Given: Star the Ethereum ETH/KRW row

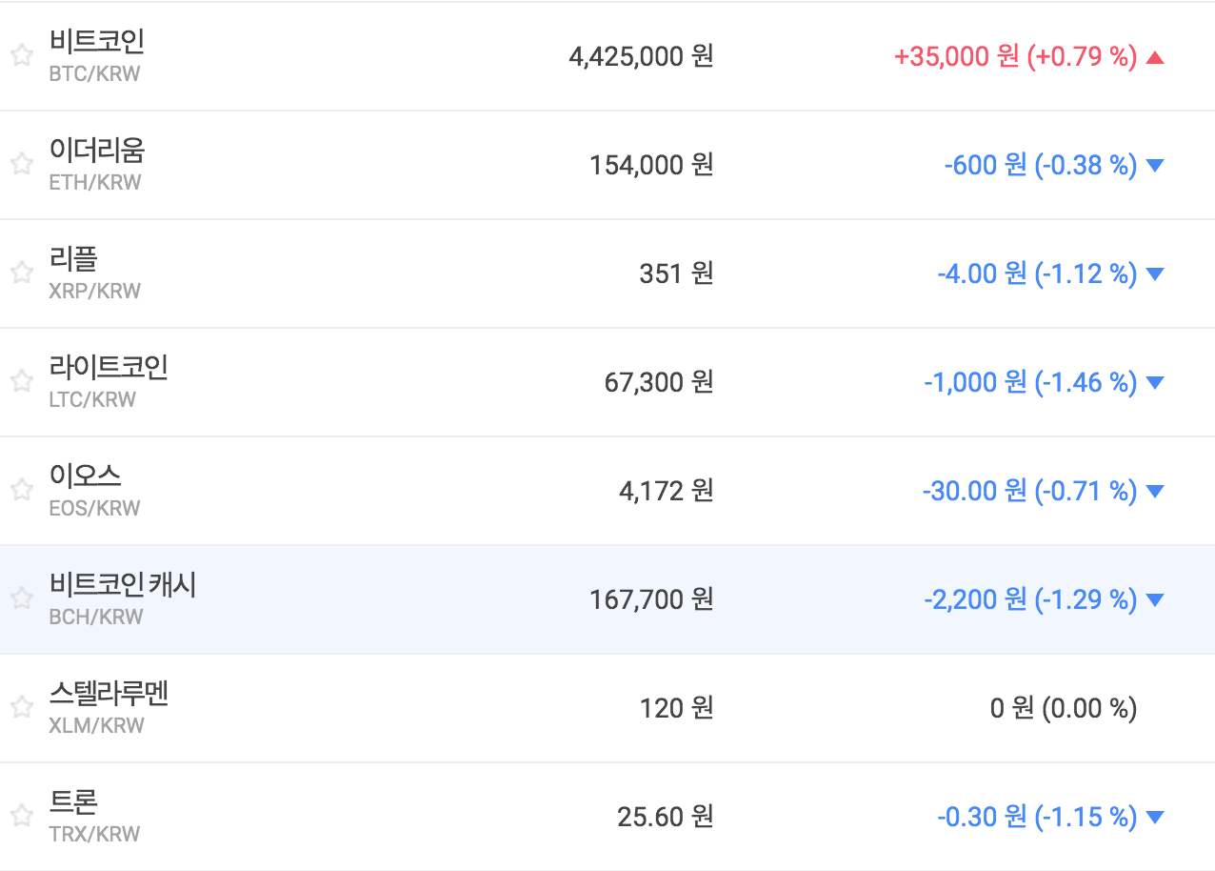Looking at the screenshot, I should tap(22, 164).
